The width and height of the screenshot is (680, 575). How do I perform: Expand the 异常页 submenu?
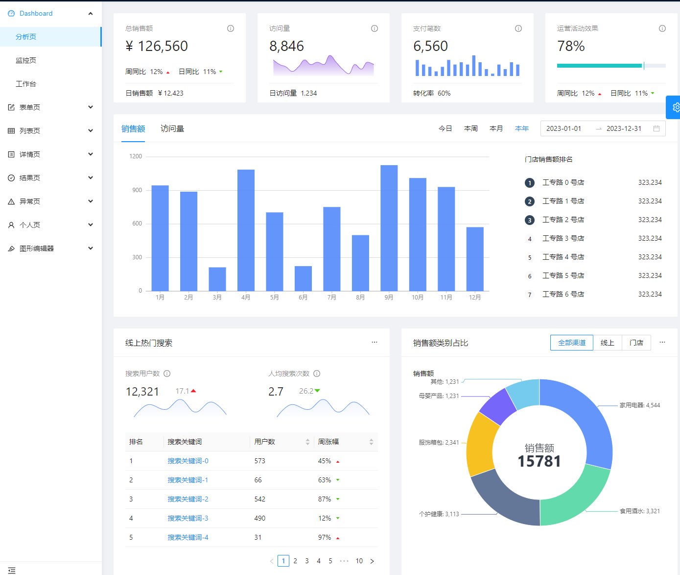point(91,201)
